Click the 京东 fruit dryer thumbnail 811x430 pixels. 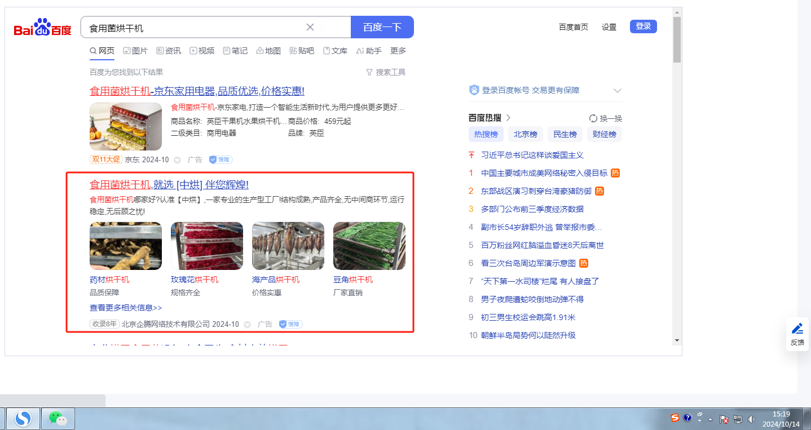coord(126,126)
